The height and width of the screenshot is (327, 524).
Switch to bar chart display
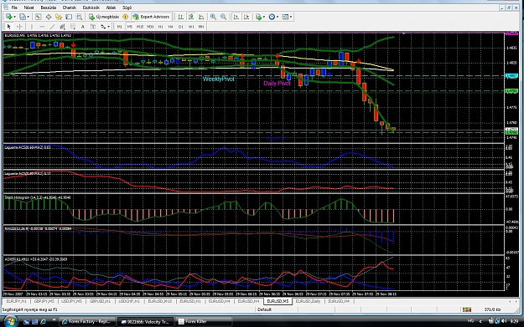[x=181, y=17]
